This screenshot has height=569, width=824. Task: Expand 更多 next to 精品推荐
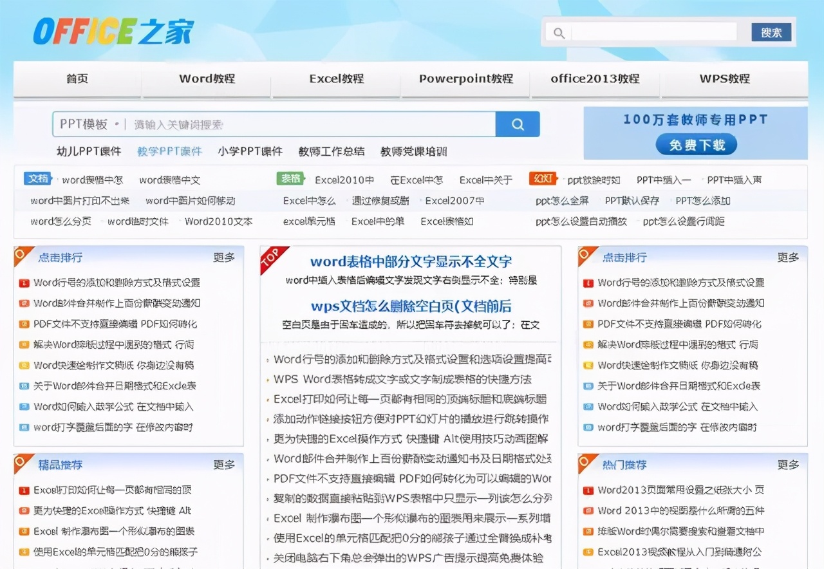[x=223, y=465]
